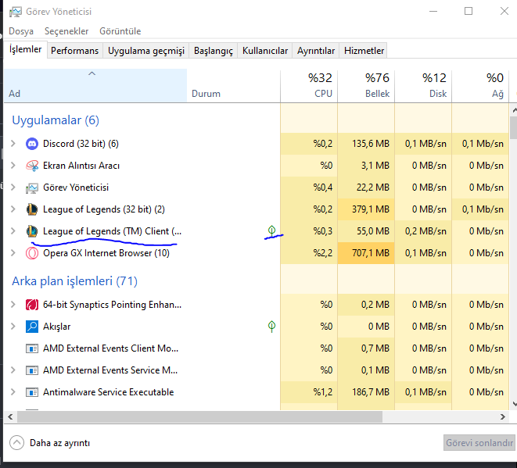Viewport: 517px width, 468px height.
Task: Expand League of Legends (32 bit) group
Action: click(13, 209)
